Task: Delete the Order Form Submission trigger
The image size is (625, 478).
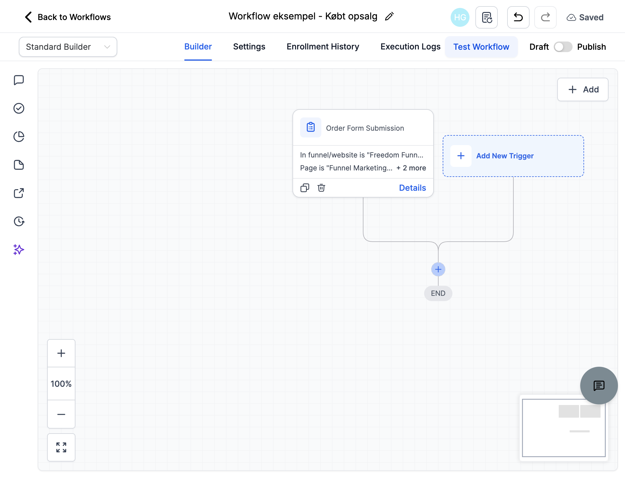Action: click(x=321, y=188)
